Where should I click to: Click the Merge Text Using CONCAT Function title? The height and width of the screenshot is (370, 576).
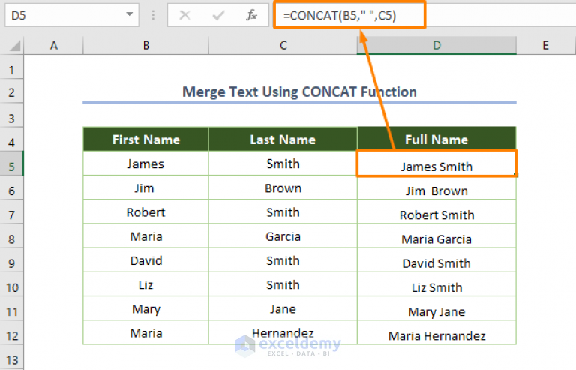(x=299, y=92)
